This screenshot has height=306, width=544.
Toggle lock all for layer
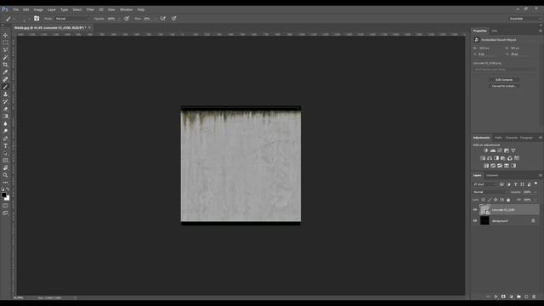coord(508,200)
